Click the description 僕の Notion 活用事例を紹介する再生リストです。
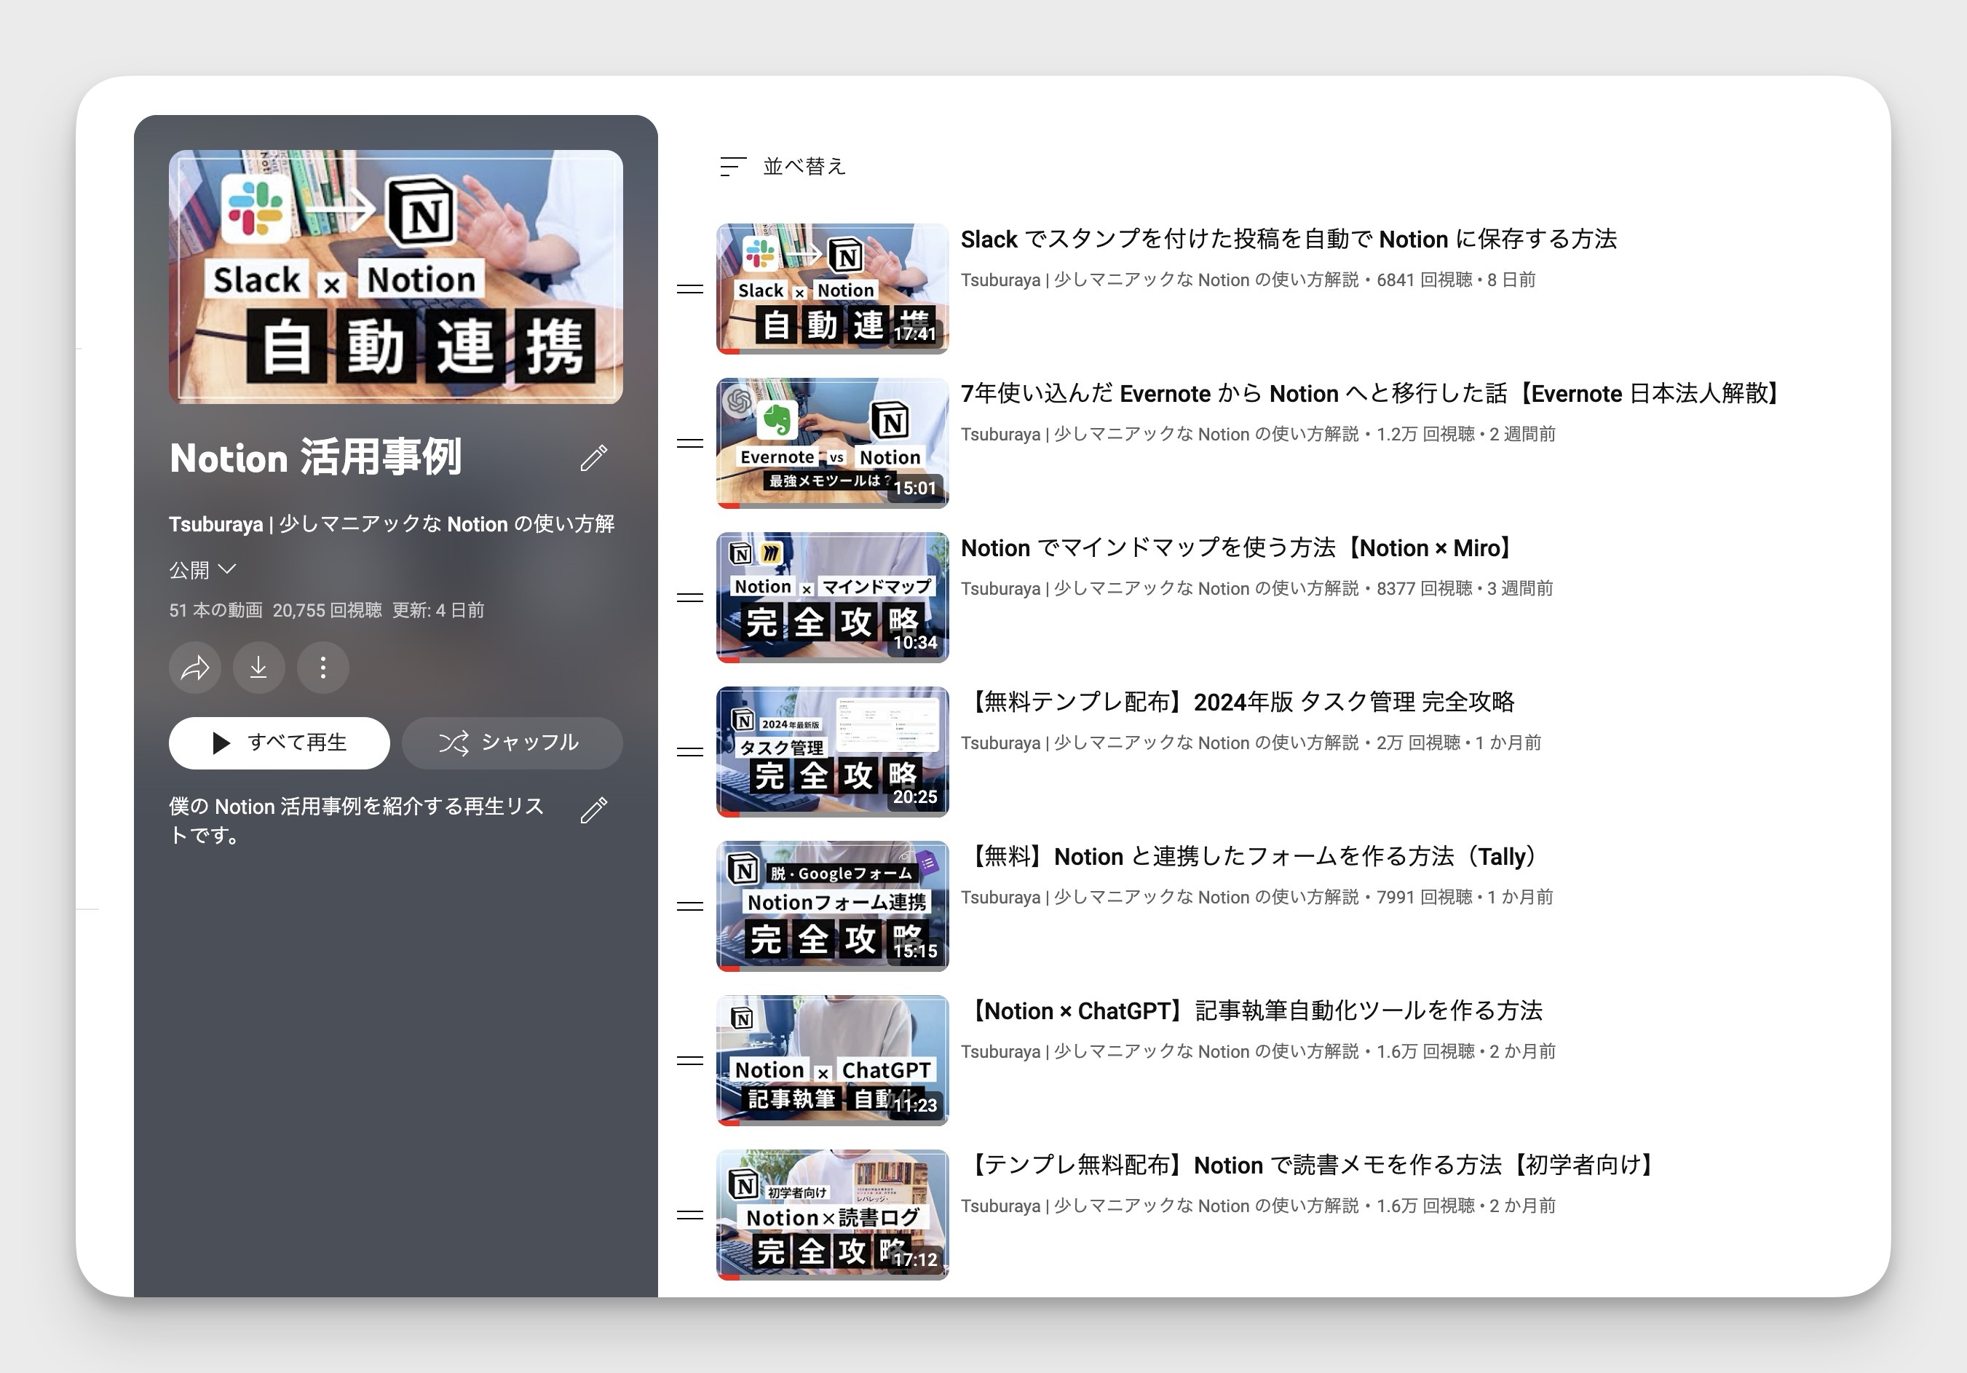Image resolution: width=1967 pixels, height=1373 pixels. point(357,820)
